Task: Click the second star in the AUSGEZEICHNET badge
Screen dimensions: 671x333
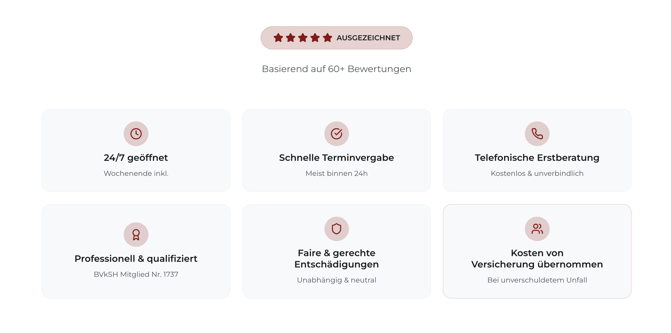Action: [291, 37]
